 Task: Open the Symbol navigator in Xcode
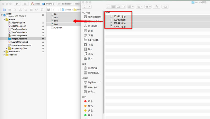[10, 10]
